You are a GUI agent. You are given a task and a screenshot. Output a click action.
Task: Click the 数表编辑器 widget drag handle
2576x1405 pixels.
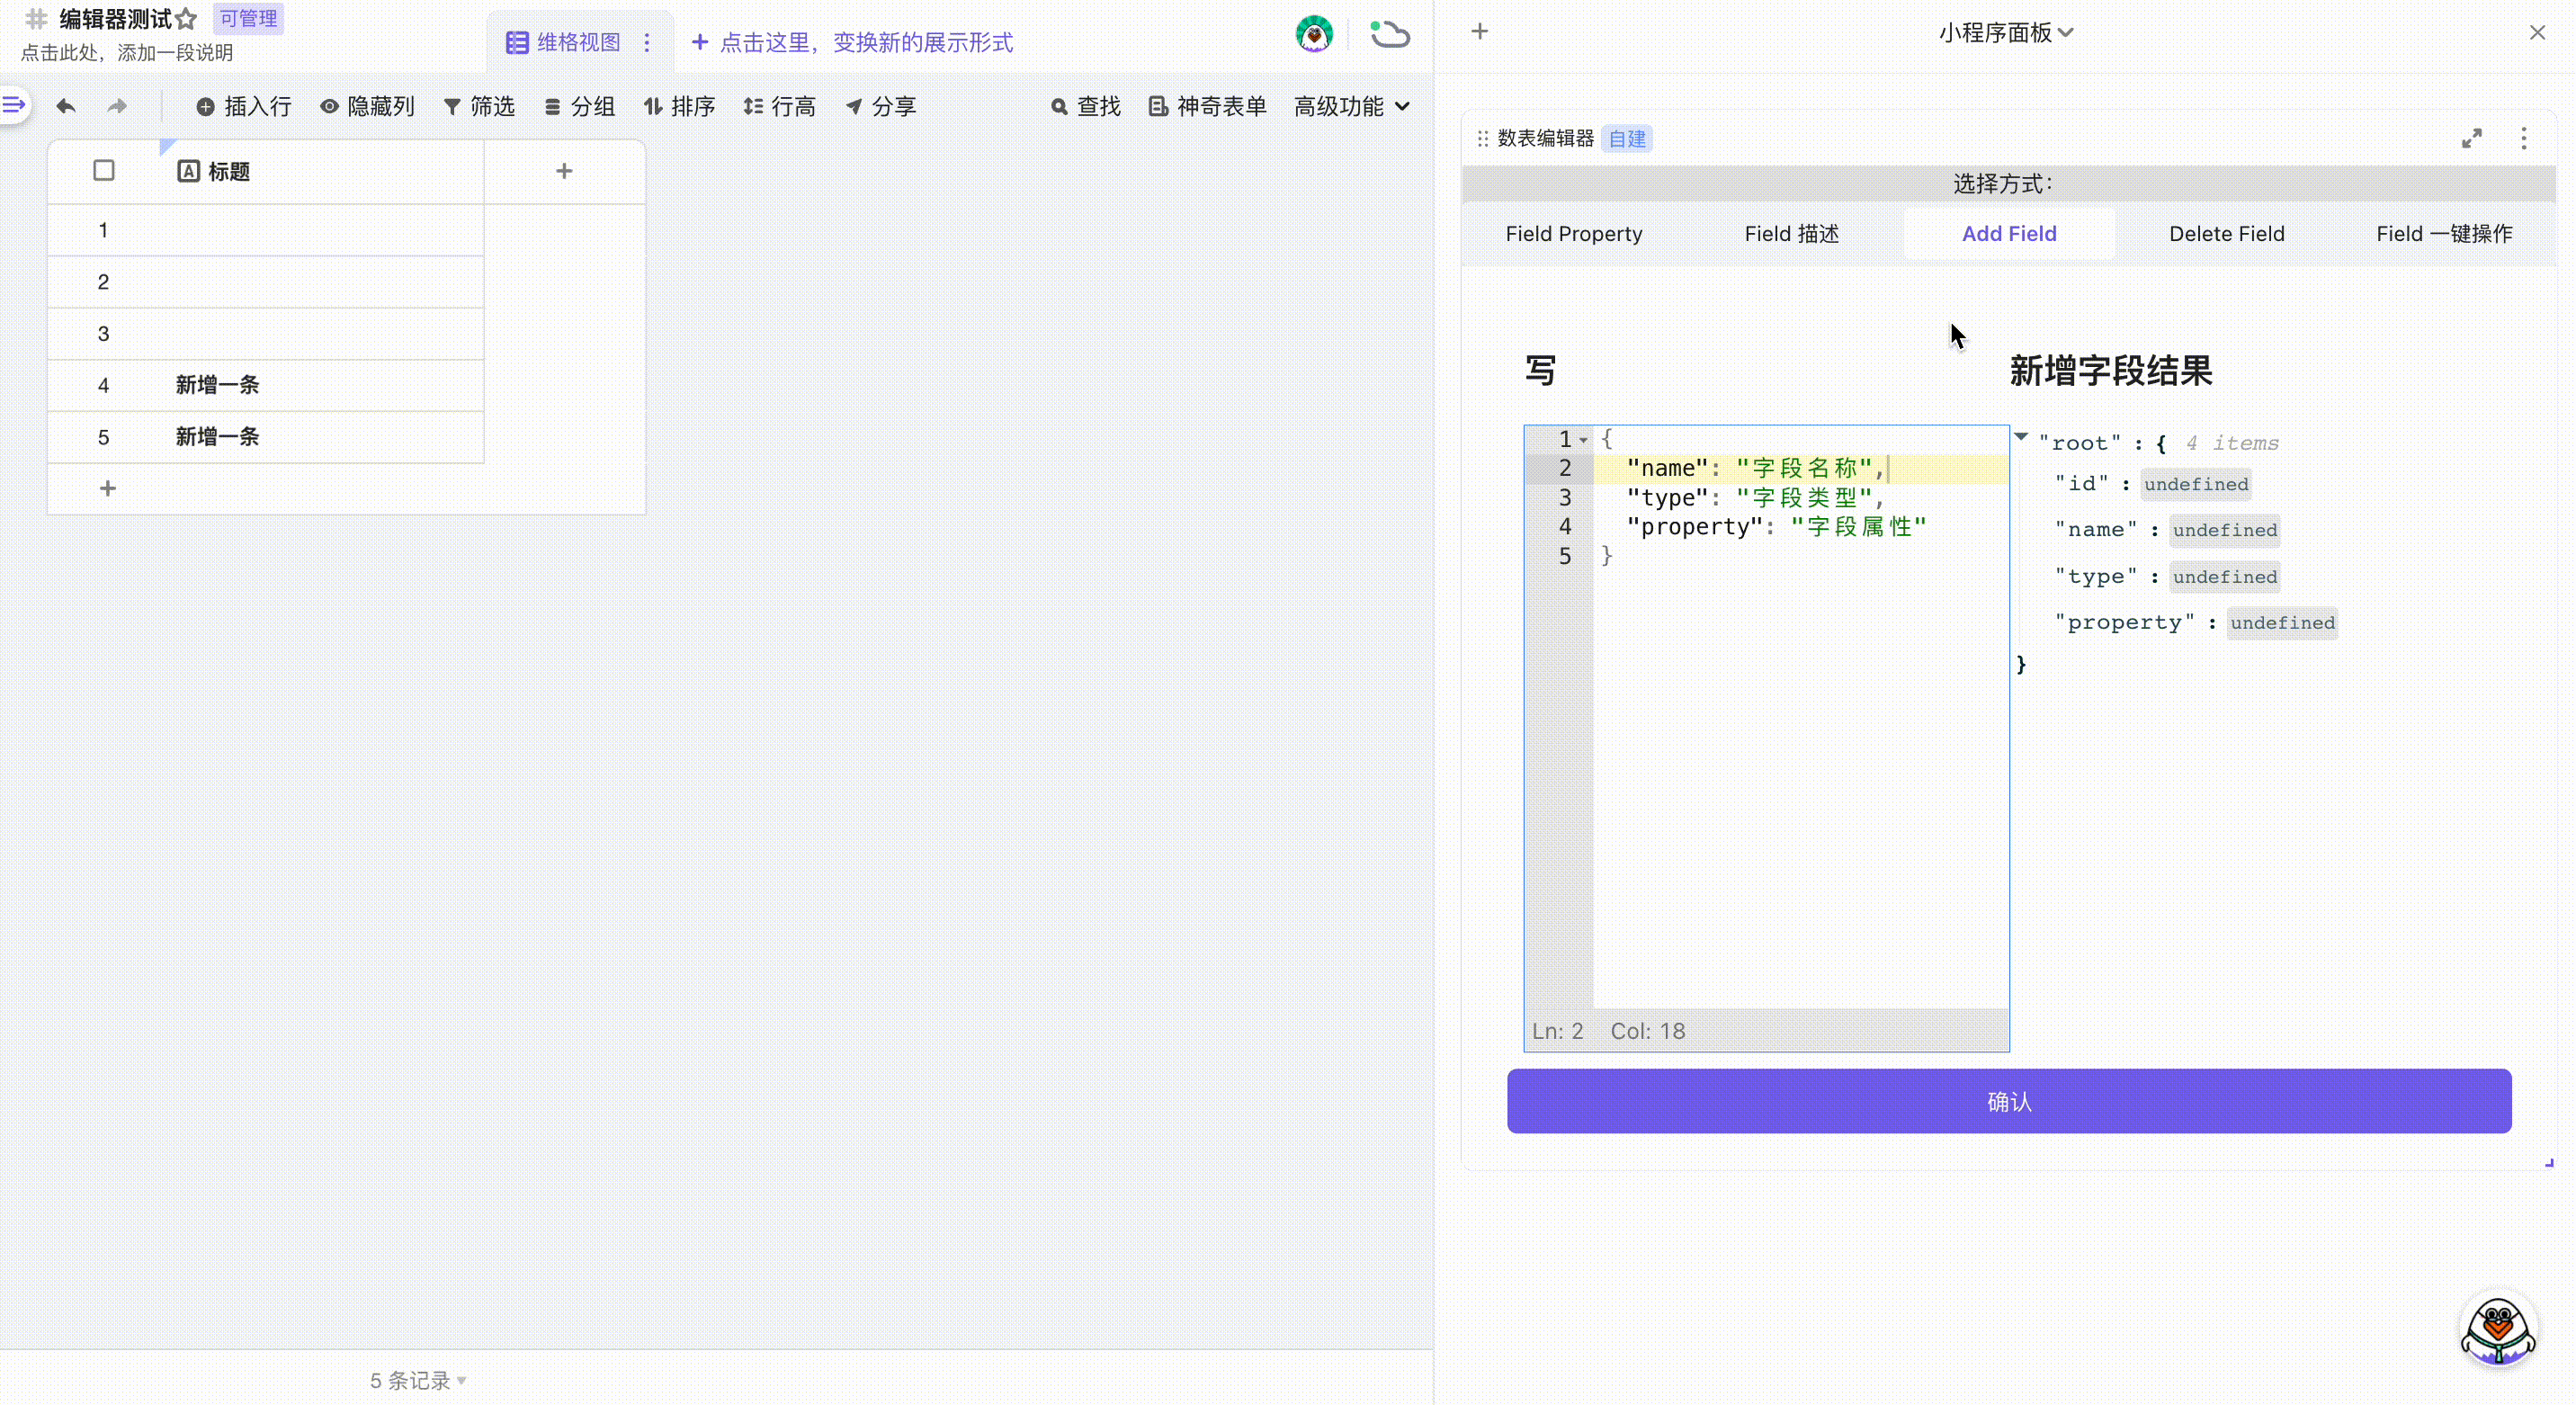(x=1483, y=139)
